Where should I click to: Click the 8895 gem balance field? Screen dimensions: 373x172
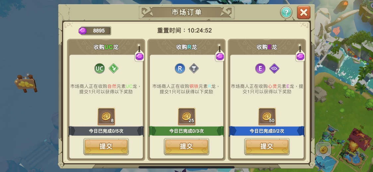95,31
